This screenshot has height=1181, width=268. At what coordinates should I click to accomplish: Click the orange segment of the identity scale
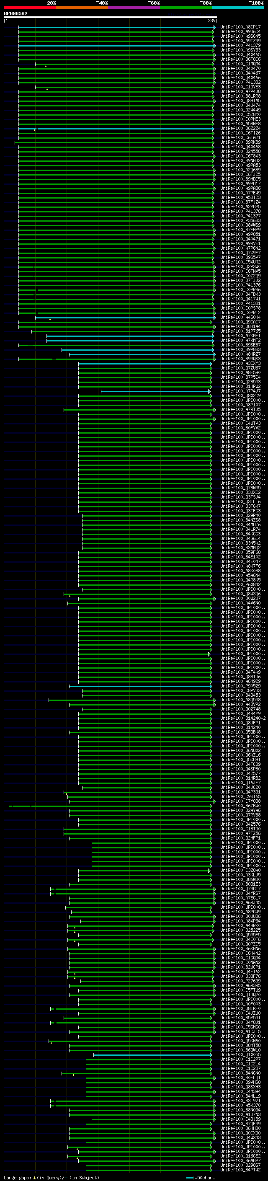[82, 8]
